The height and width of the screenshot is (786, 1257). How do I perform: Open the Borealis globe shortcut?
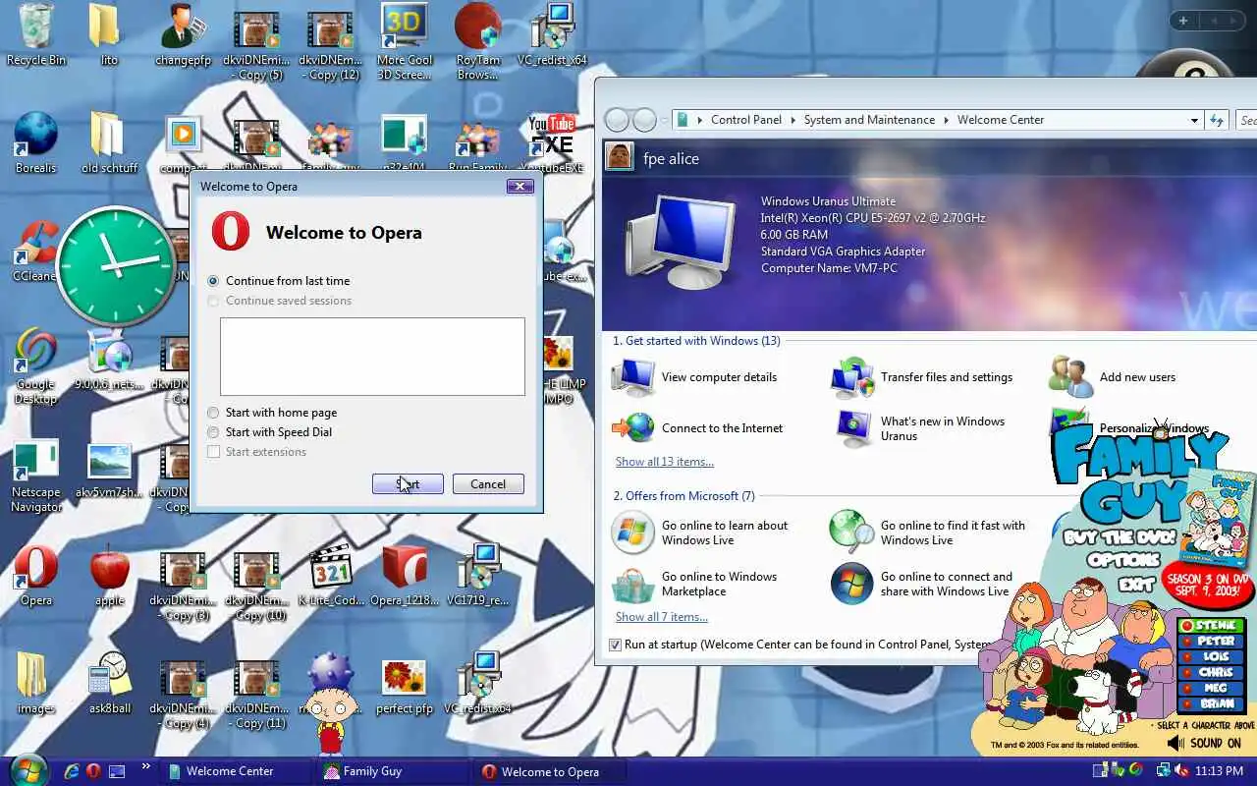(x=36, y=143)
